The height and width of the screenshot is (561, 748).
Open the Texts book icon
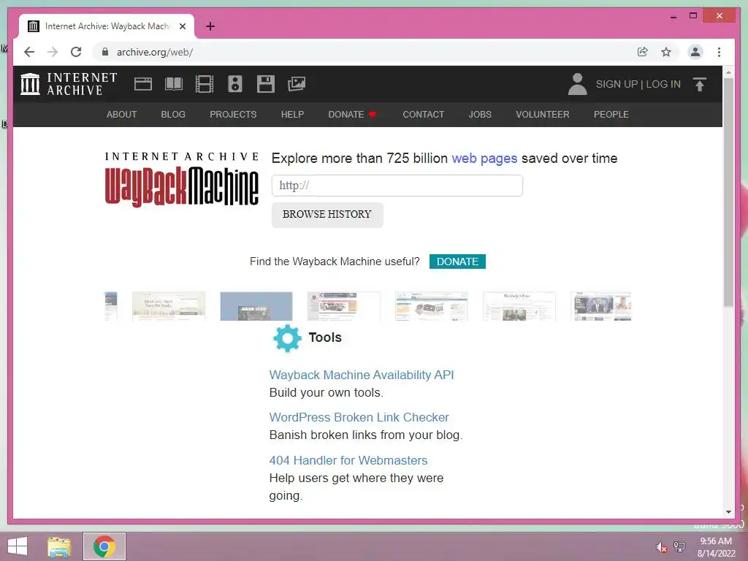(174, 84)
